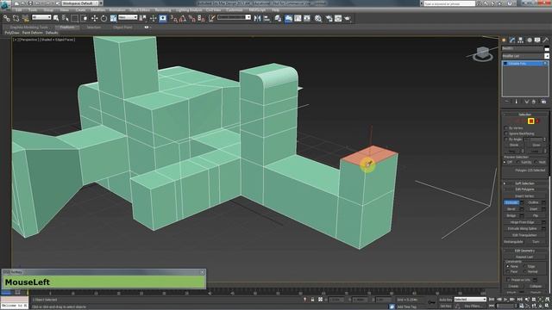Click the Object color swatch
552x310 pixels.
(x=547, y=48)
